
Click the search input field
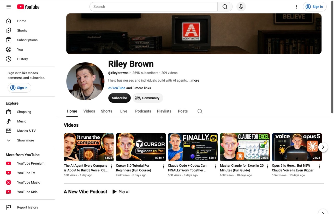153,7
